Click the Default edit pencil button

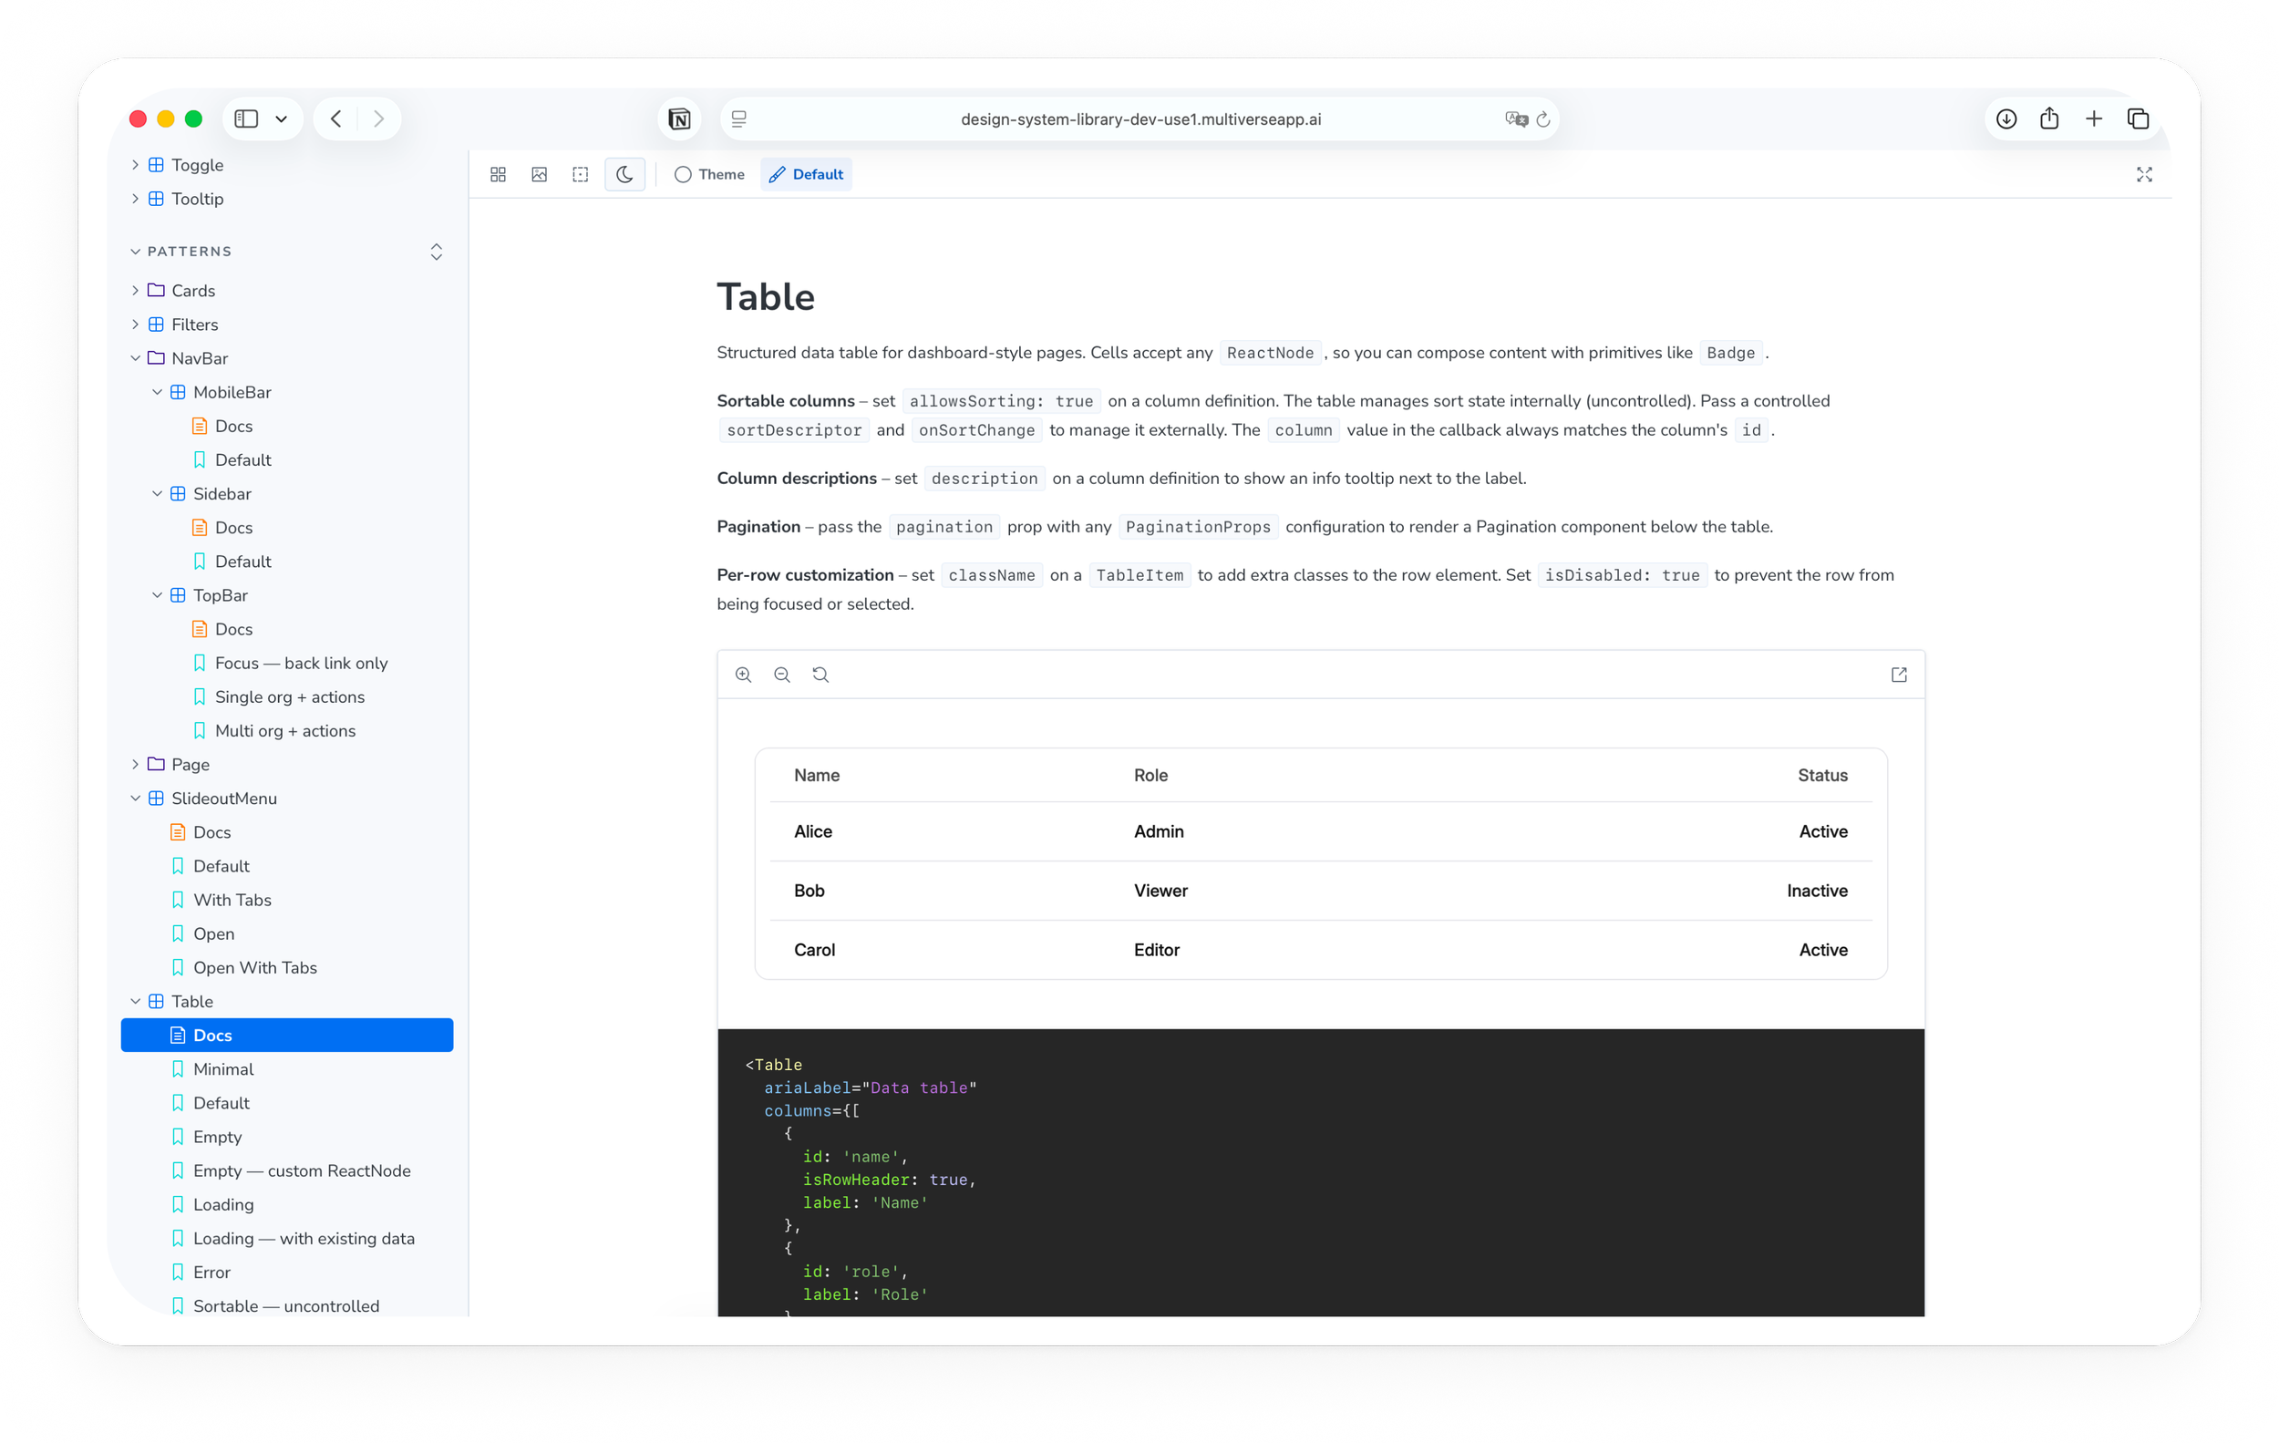[807, 174]
